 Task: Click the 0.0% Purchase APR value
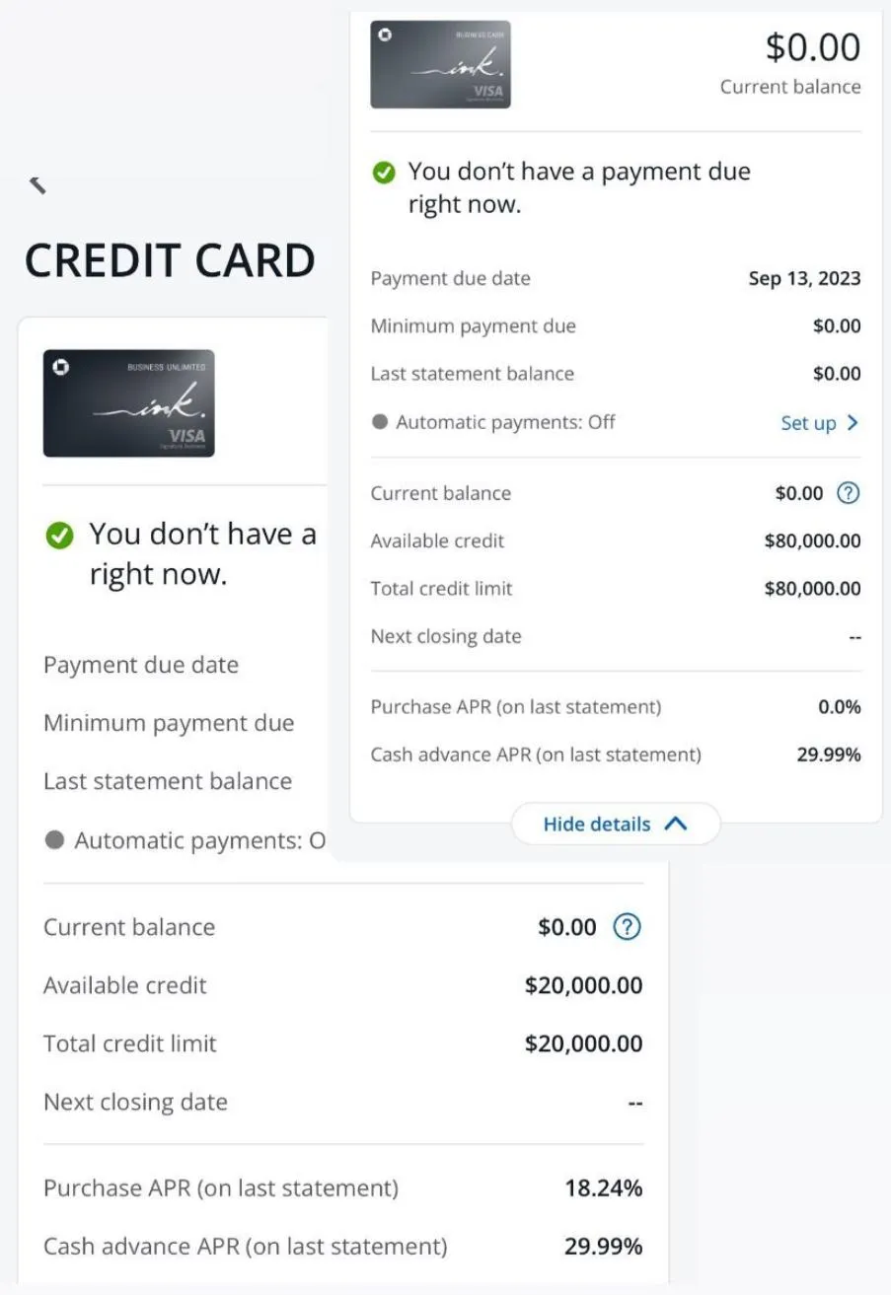[x=840, y=707]
